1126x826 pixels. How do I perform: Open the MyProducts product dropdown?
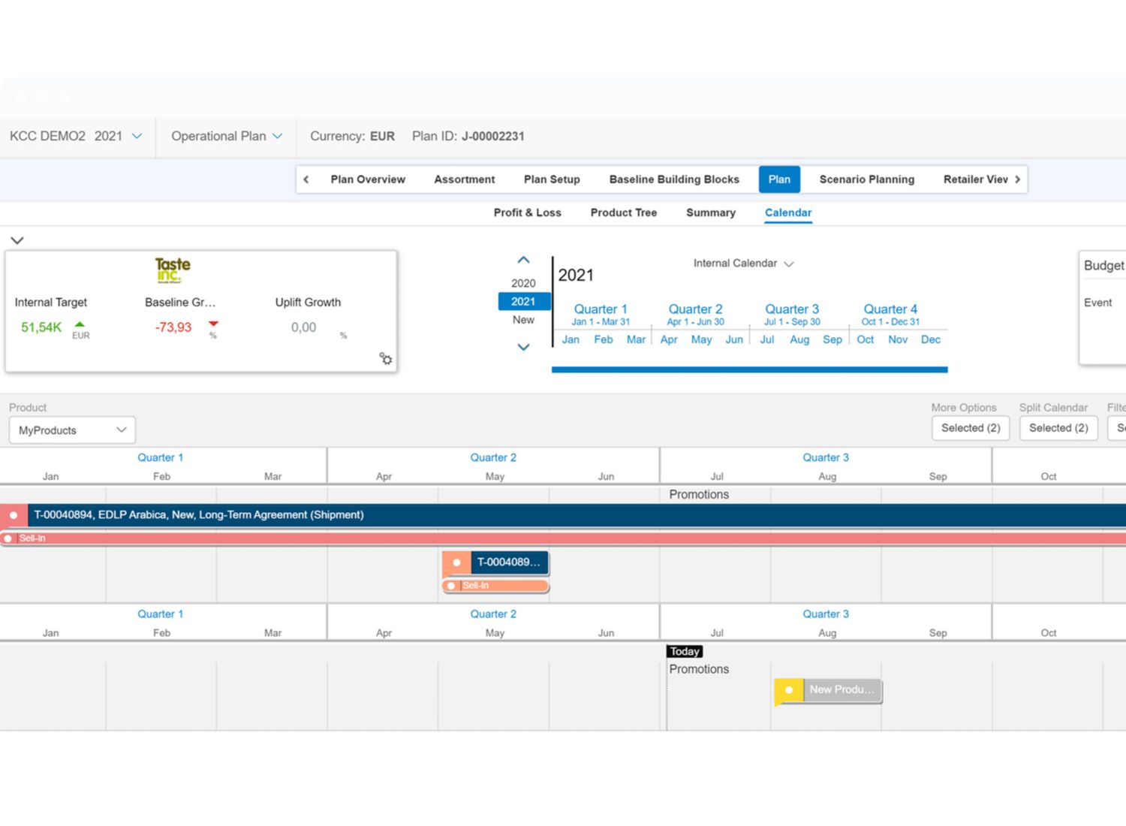pos(72,430)
